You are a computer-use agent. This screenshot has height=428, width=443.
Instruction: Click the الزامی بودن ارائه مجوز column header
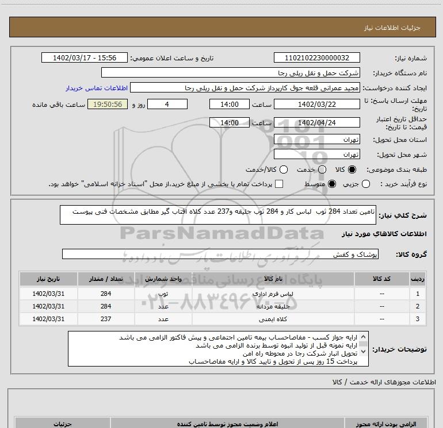[x=385, y=423]
